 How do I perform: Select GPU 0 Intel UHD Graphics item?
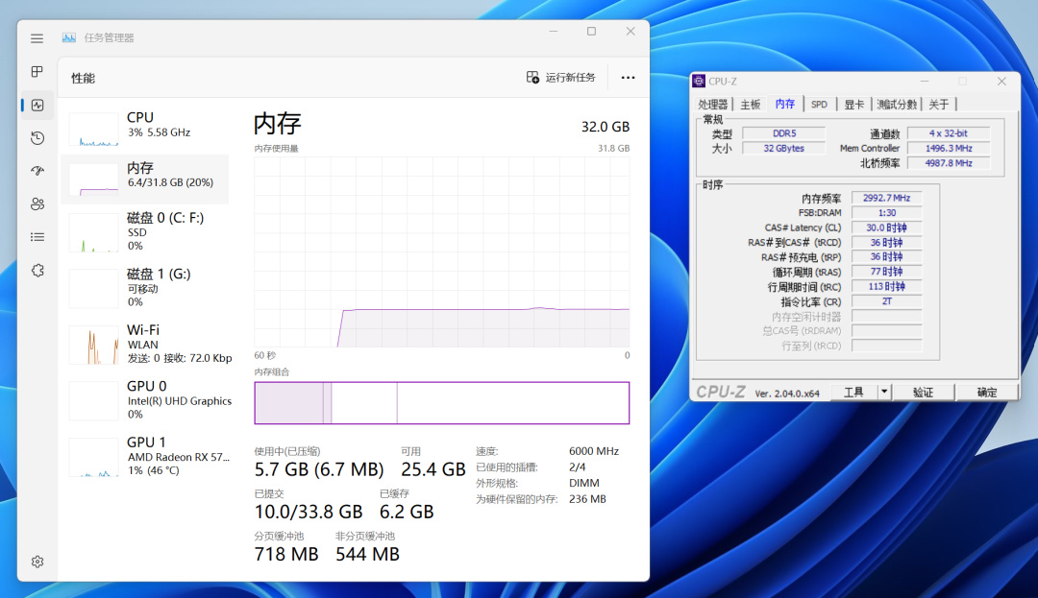pyautogui.click(x=145, y=400)
